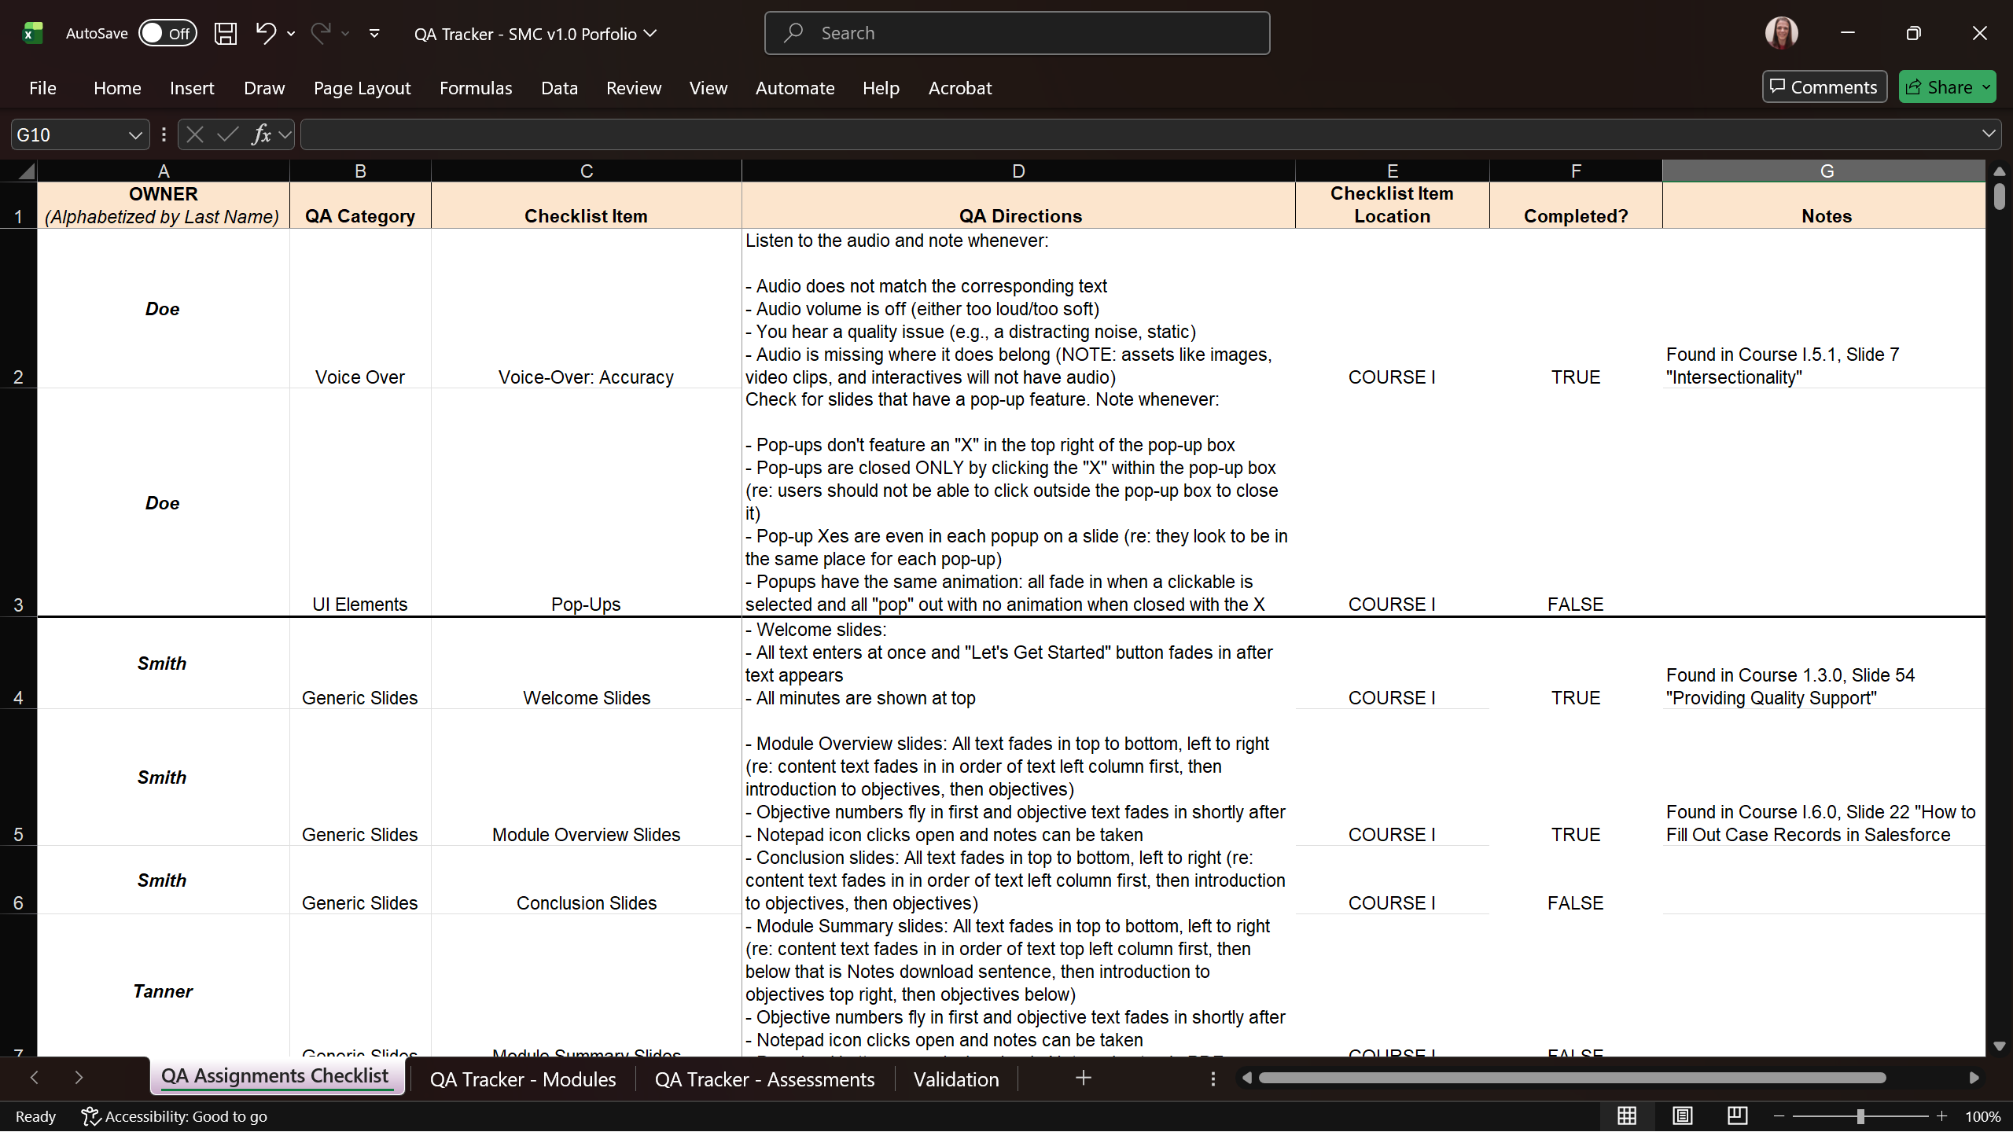
Task: Open the user account profile picture
Action: [1781, 33]
